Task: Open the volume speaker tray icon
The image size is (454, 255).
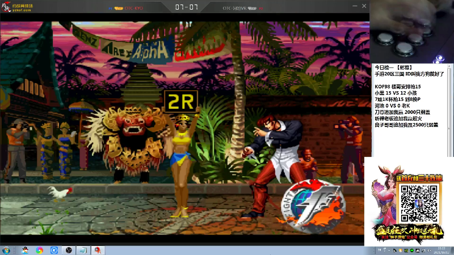Action: point(429,250)
